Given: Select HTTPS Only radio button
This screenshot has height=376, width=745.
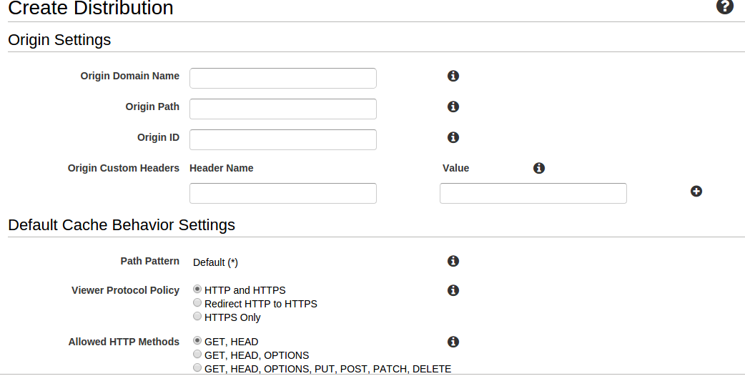Looking at the screenshot, I should tap(197, 316).
